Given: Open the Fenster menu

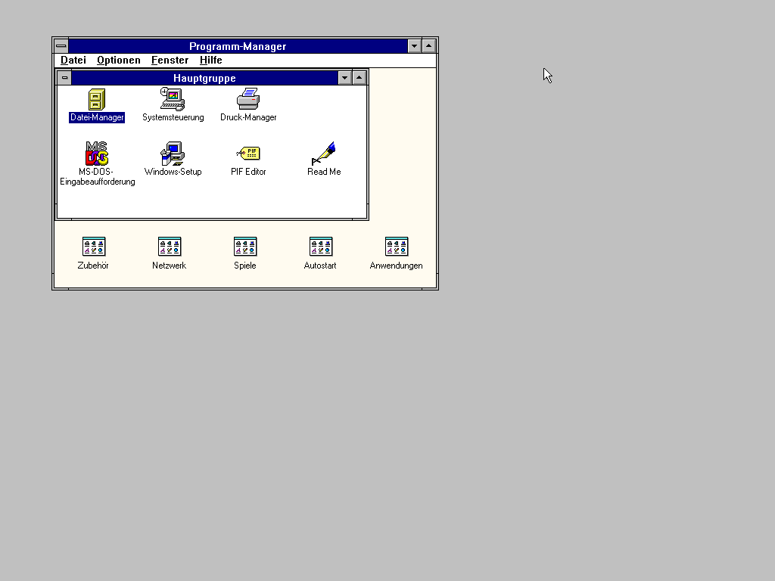Looking at the screenshot, I should coord(170,61).
